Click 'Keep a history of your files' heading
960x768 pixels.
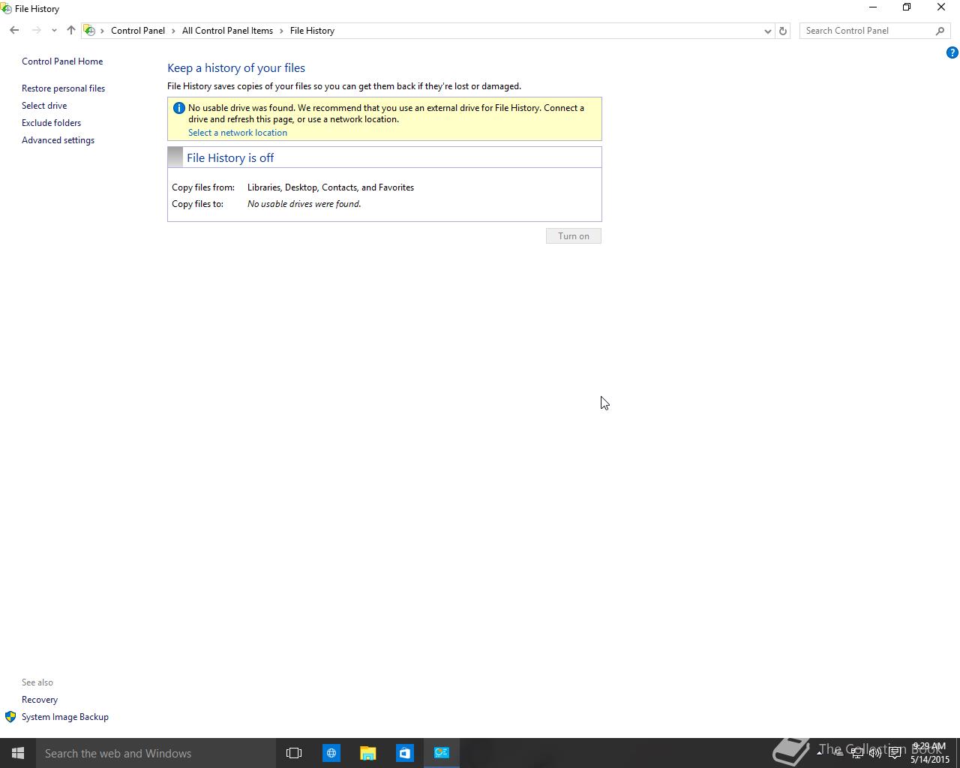[236, 68]
